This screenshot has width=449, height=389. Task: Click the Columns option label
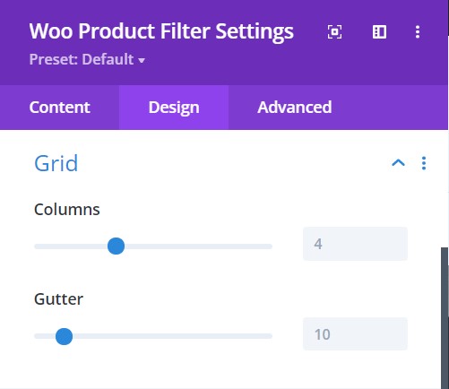coord(67,209)
